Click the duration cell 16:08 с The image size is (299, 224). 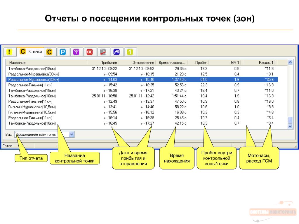[180, 112]
